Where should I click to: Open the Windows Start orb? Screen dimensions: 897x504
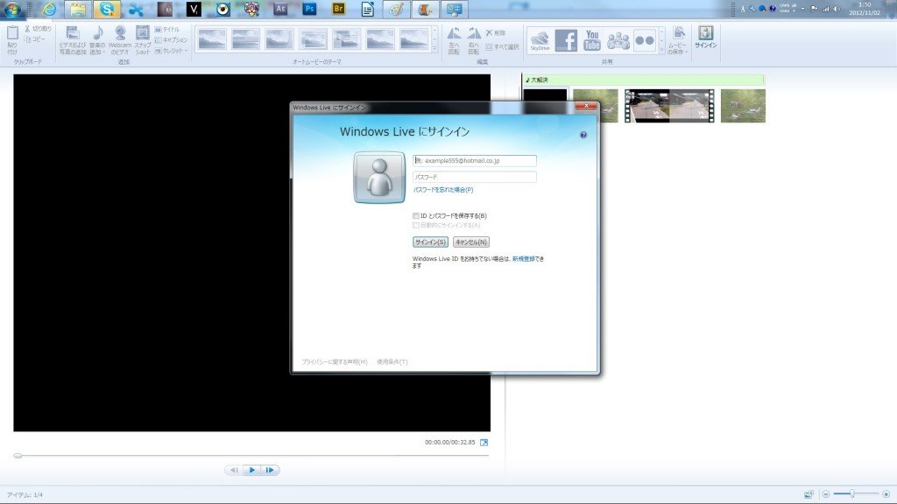tap(12, 9)
